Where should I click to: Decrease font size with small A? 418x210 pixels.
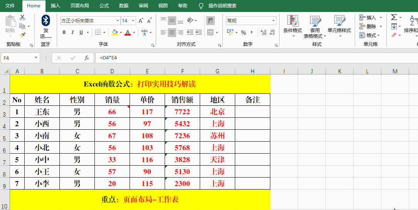tap(149, 20)
